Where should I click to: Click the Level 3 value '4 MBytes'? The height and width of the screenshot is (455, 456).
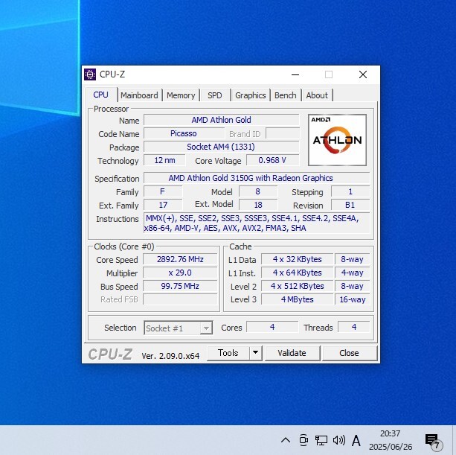[x=298, y=299]
